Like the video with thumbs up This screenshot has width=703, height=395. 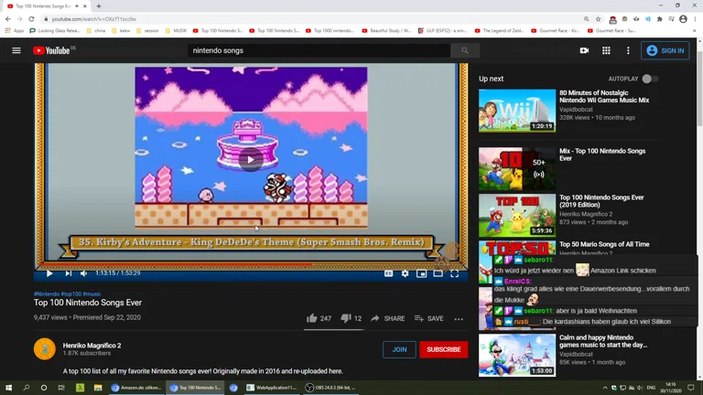tap(312, 318)
